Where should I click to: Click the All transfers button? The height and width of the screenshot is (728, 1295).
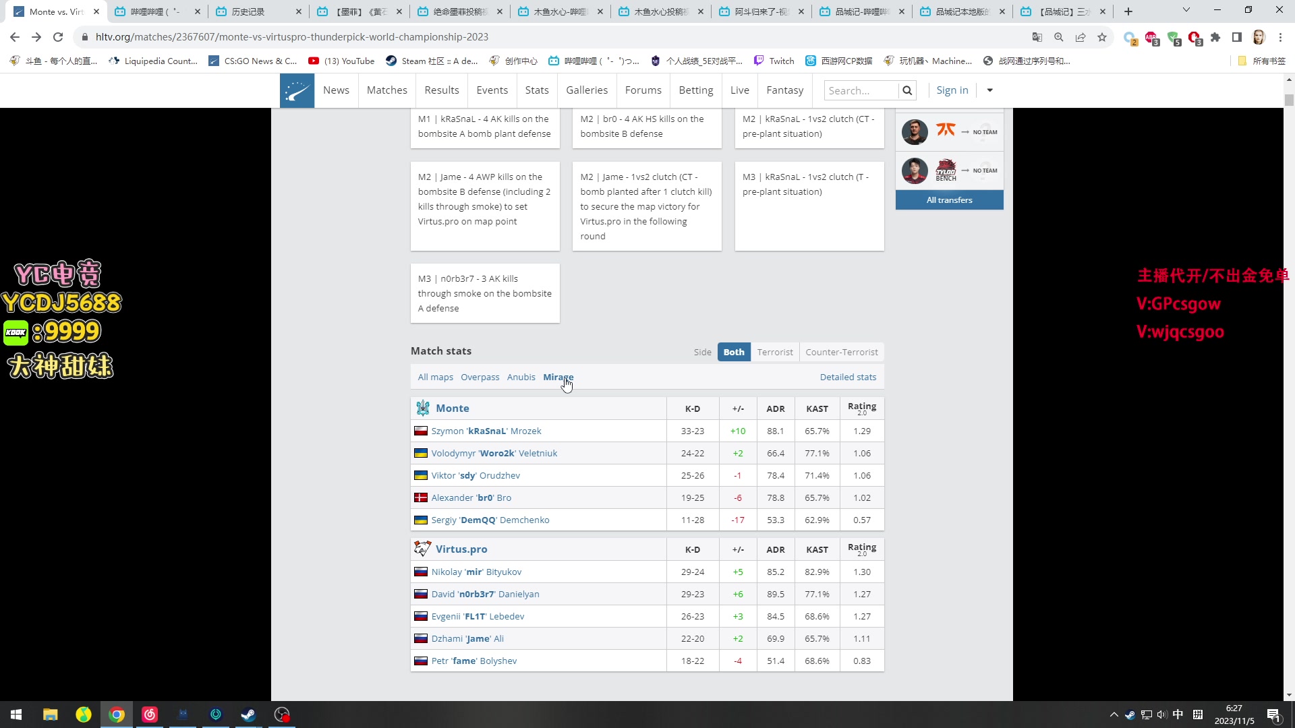[x=950, y=200]
